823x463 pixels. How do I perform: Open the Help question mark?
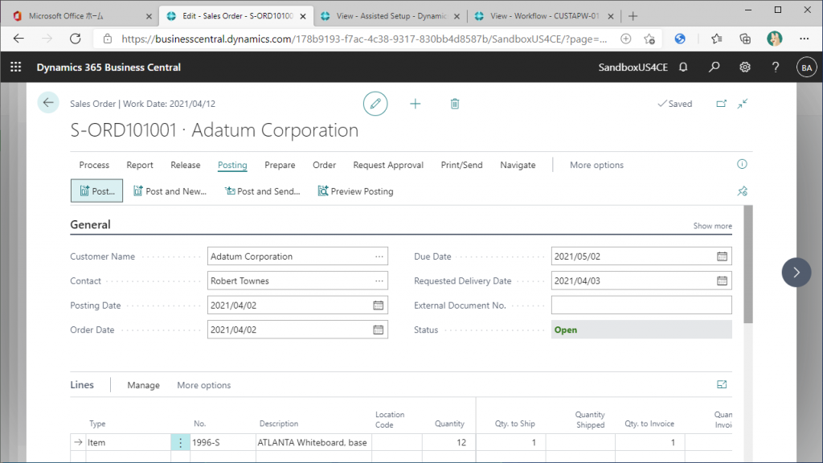click(776, 68)
